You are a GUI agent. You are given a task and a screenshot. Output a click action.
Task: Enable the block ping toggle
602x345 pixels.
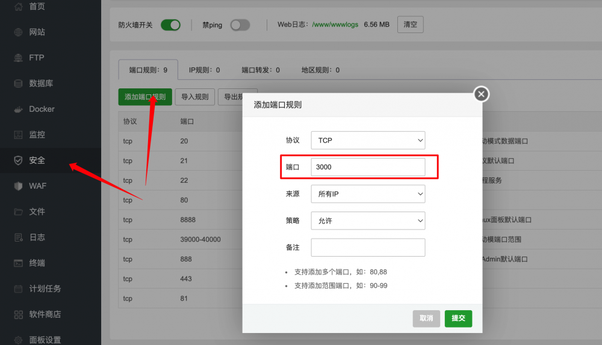[240, 25]
